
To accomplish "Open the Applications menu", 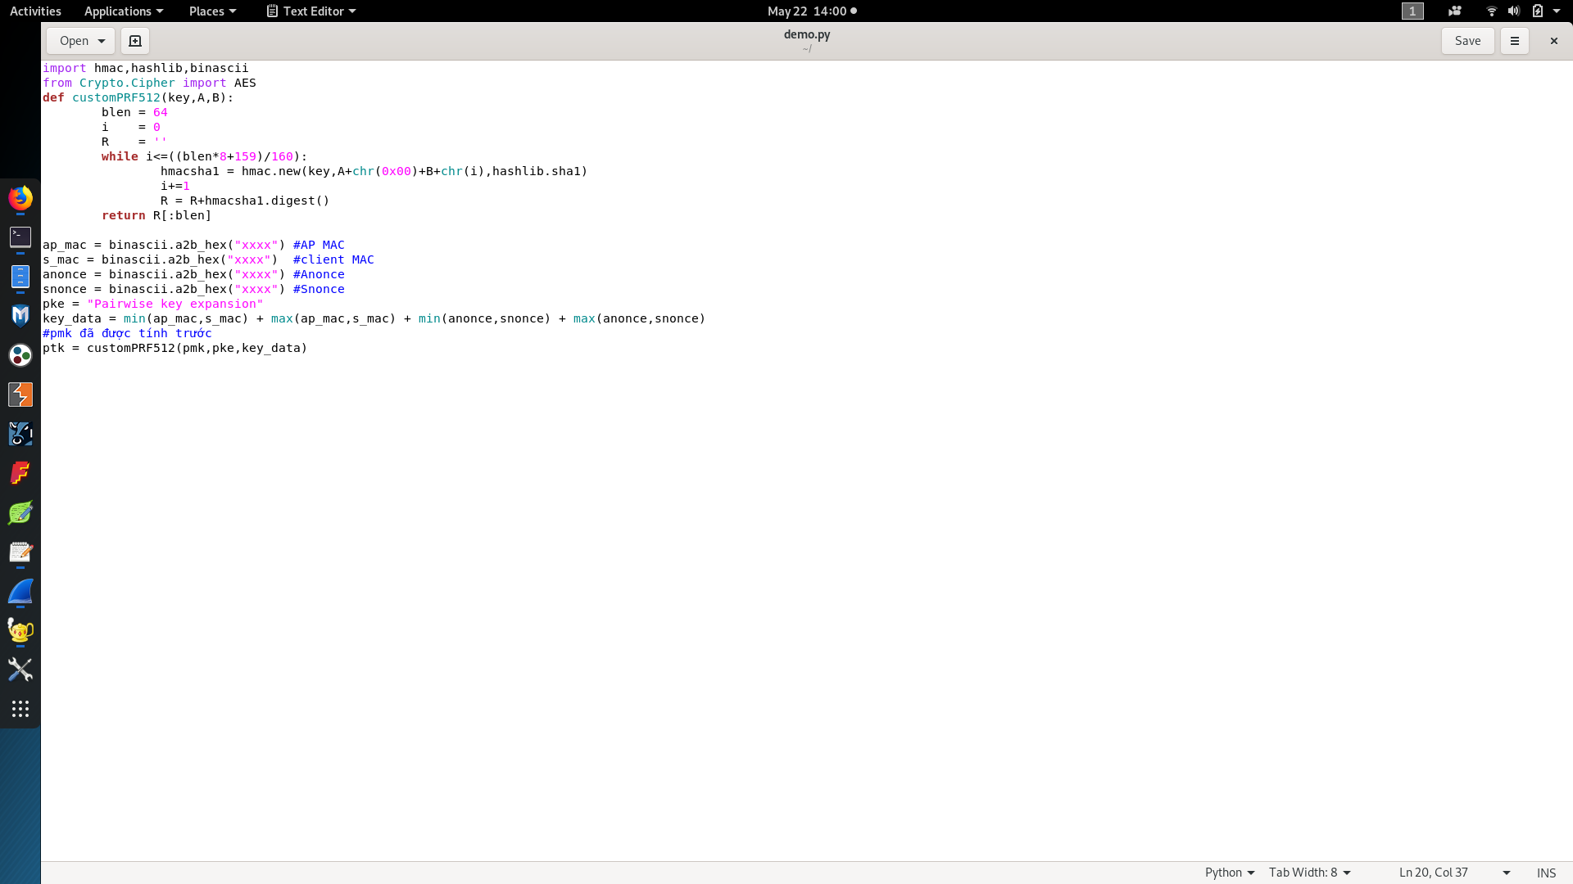I will click(x=124, y=11).
